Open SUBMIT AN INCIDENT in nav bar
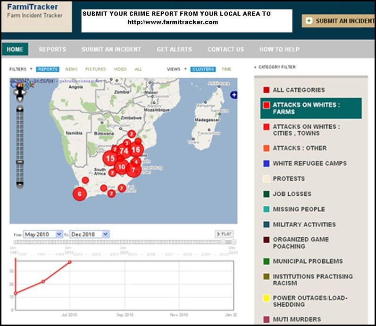Viewport: 376px width, 326px height. (111, 50)
